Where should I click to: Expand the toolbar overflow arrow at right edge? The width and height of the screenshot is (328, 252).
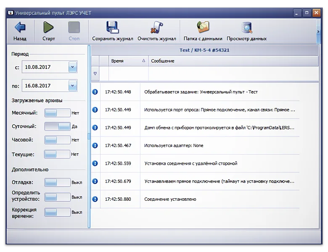[318, 31]
